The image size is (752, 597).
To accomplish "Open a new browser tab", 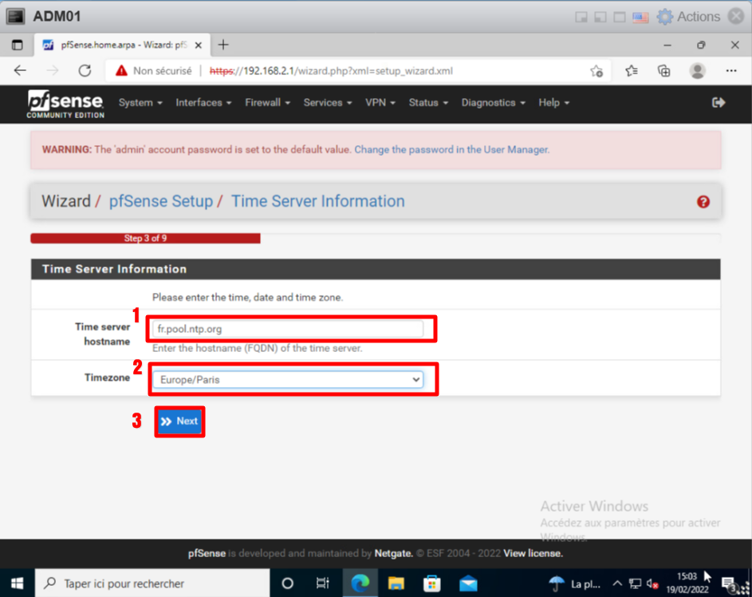I will [x=223, y=45].
